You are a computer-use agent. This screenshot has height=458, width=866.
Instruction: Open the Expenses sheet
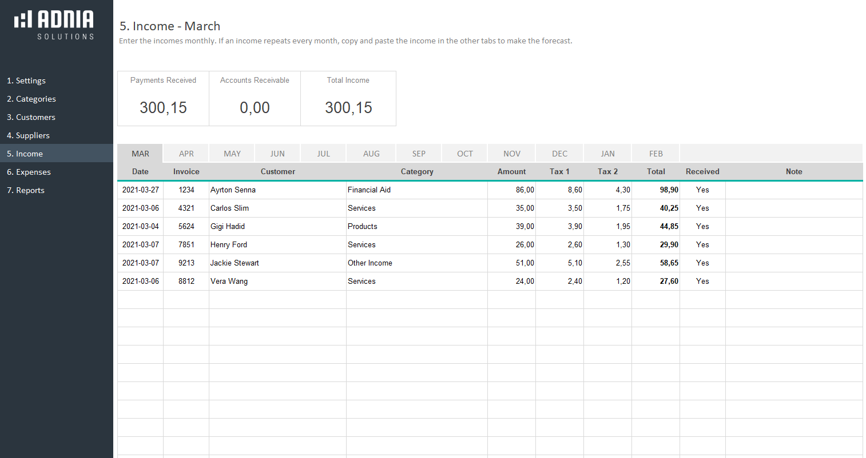29,172
